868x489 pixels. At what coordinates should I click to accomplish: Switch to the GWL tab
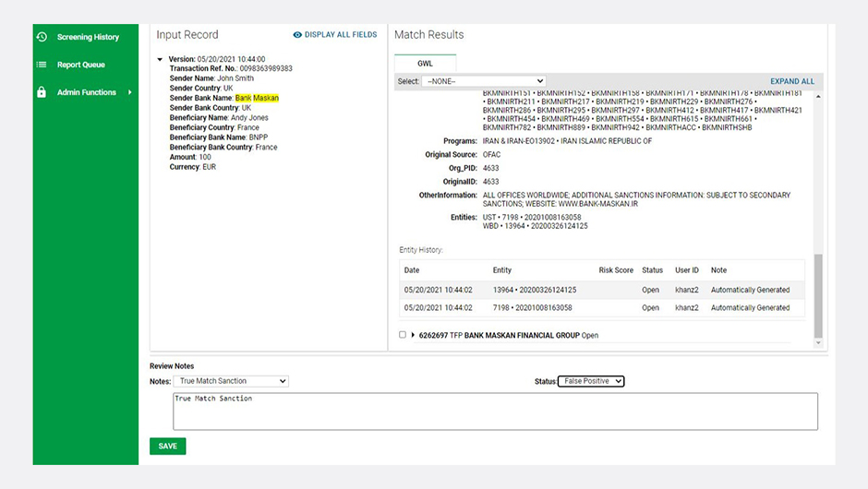coord(425,64)
